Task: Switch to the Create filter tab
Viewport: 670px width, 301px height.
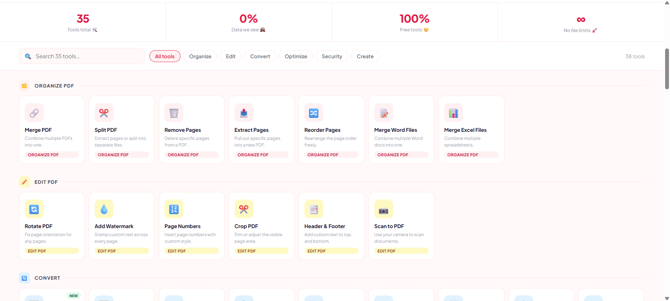Action: [x=365, y=56]
